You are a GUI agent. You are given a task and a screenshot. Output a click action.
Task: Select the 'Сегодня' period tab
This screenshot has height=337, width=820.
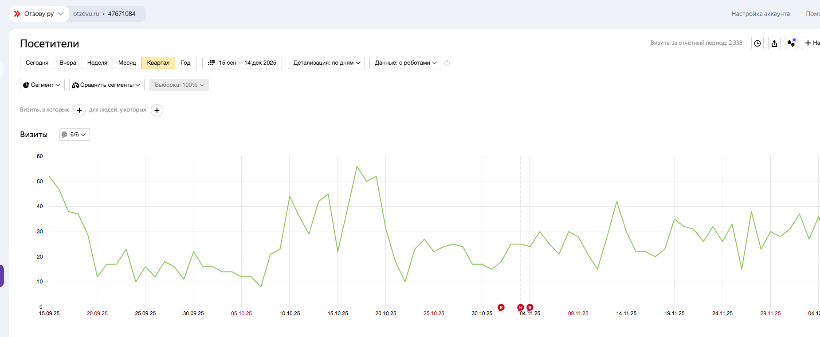pyautogui.click(x=37, y=63)
